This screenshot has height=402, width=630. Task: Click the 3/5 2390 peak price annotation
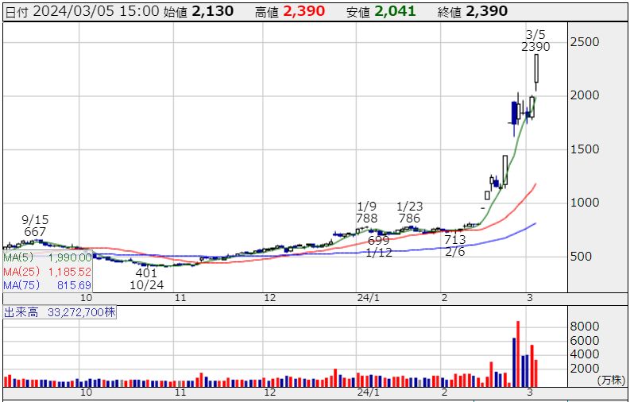pos(535,41)
